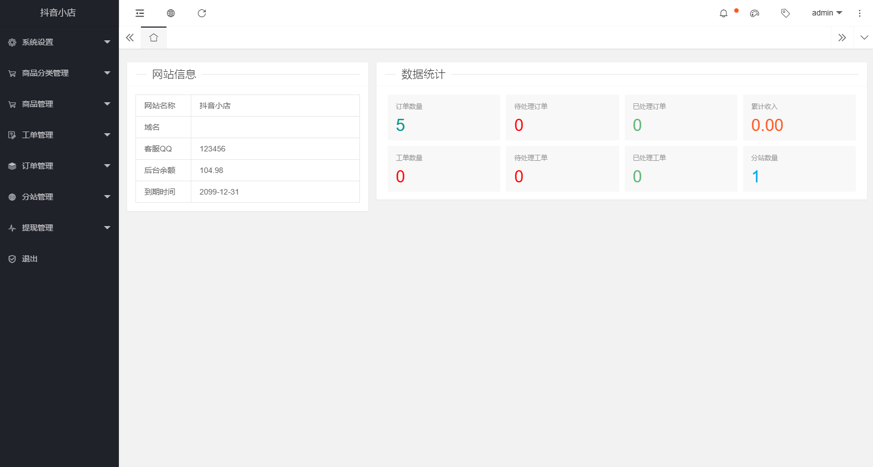Select the home tab
The image size is (873, 467).
click(154, 38)
